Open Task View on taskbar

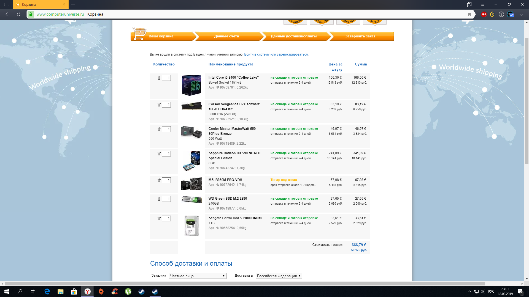[x=33, y=291]
